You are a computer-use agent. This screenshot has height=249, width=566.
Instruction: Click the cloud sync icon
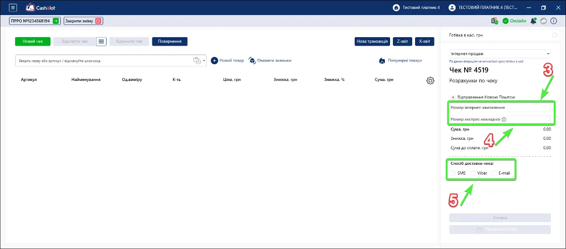pos(543,21)
